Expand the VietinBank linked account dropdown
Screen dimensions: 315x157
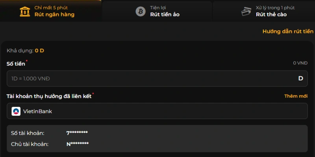[x=157, y=111]
